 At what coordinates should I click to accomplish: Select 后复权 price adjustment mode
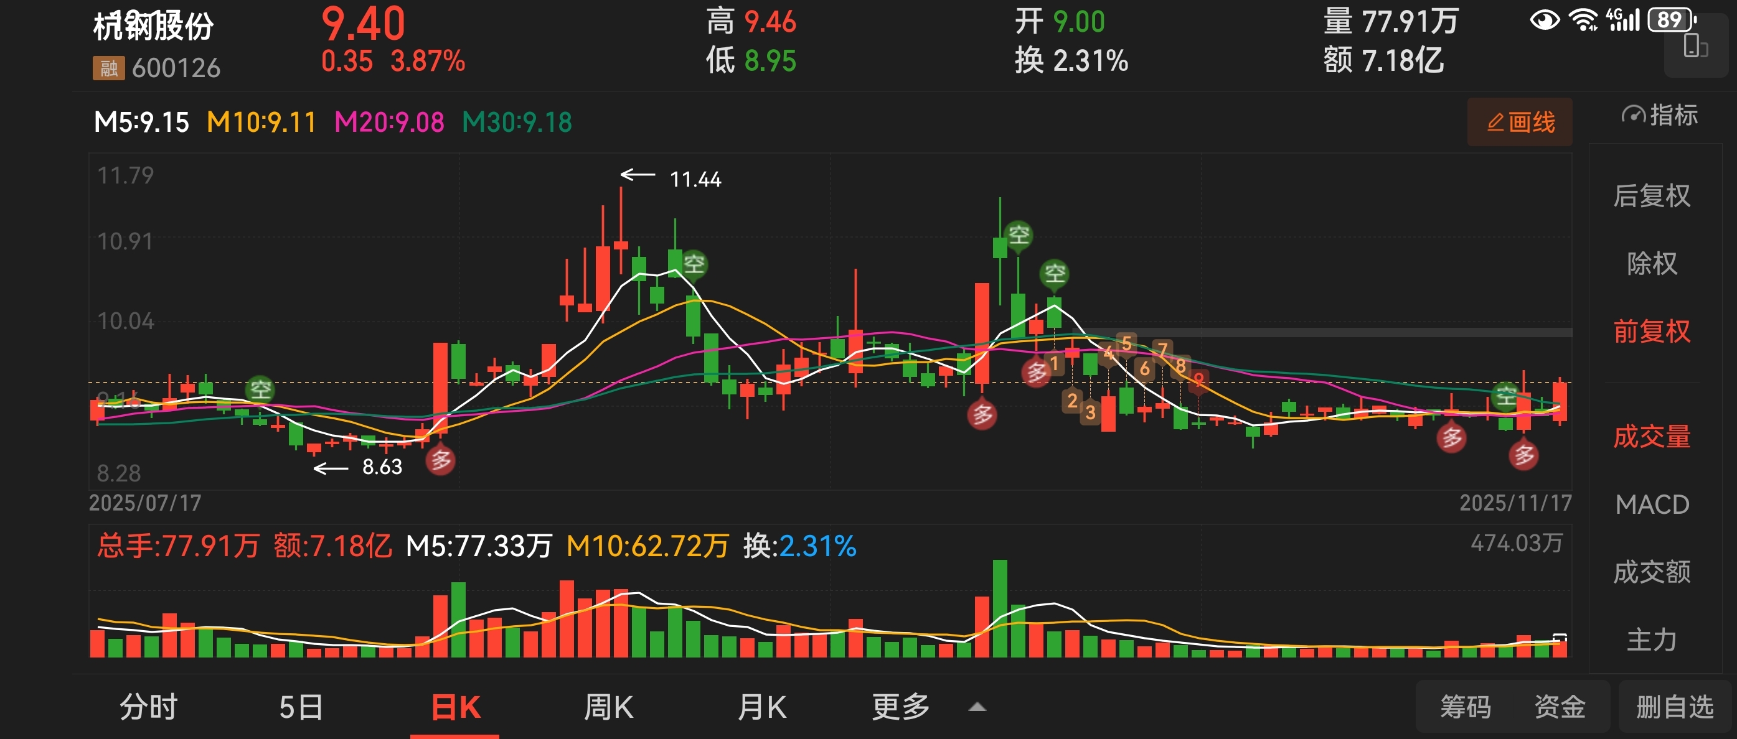(x=1651, y=196)
